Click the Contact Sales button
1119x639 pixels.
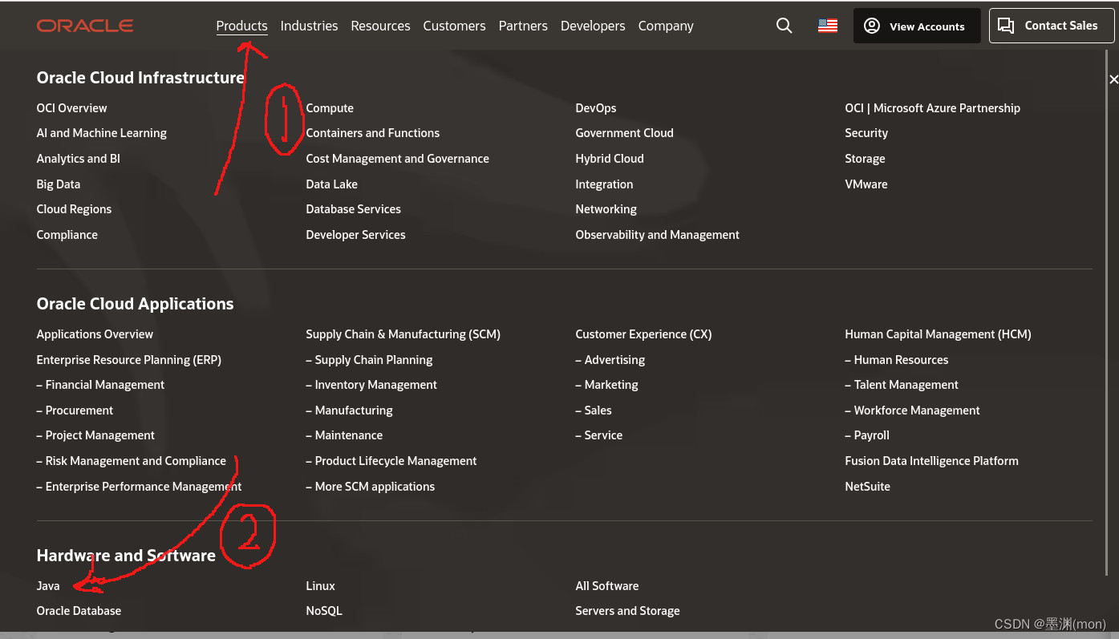pos(1052,26)
